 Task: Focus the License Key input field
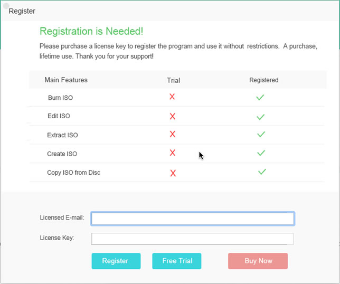tap(193, 239)
